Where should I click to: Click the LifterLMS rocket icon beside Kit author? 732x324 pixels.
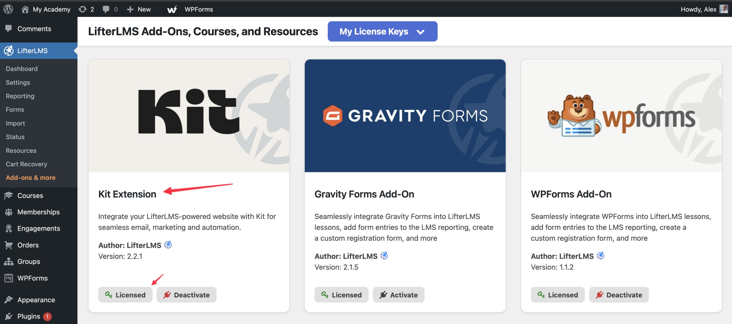(x=168, y=245)
